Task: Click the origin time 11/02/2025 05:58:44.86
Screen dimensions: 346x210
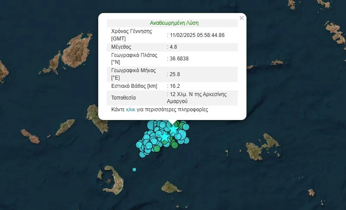Action: tap(197, 35)
